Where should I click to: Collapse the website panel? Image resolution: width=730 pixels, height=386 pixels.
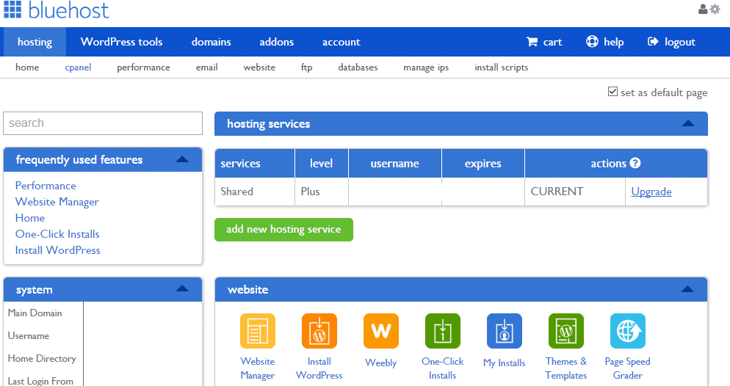687,289
